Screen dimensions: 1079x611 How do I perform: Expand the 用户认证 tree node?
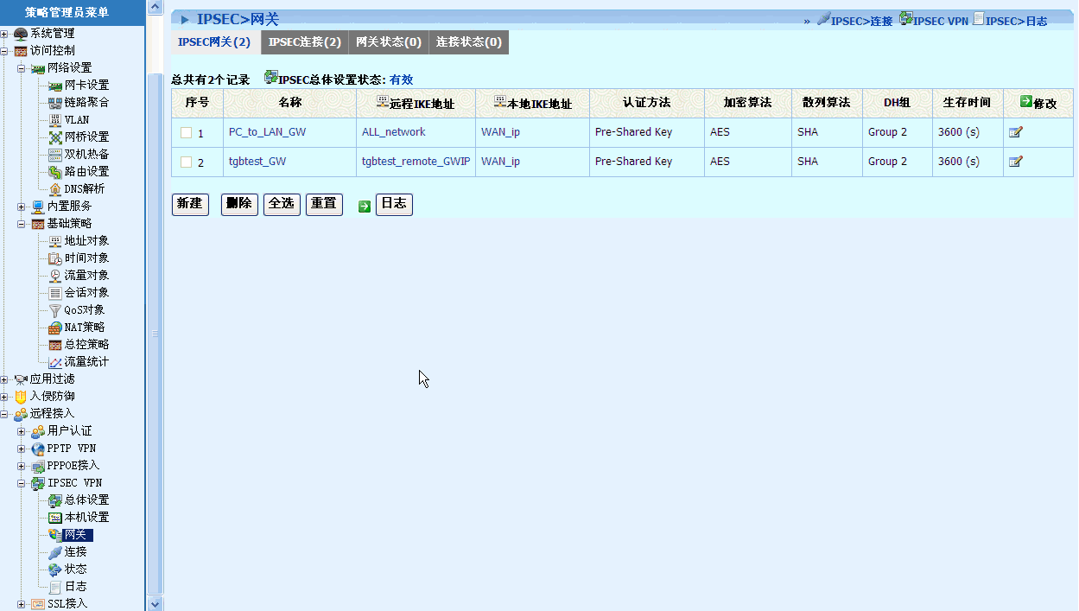pyautogui.click(x=22, y=431)
